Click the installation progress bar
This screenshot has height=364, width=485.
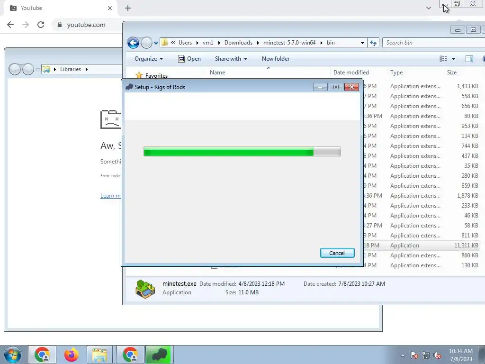click(242, 152)
